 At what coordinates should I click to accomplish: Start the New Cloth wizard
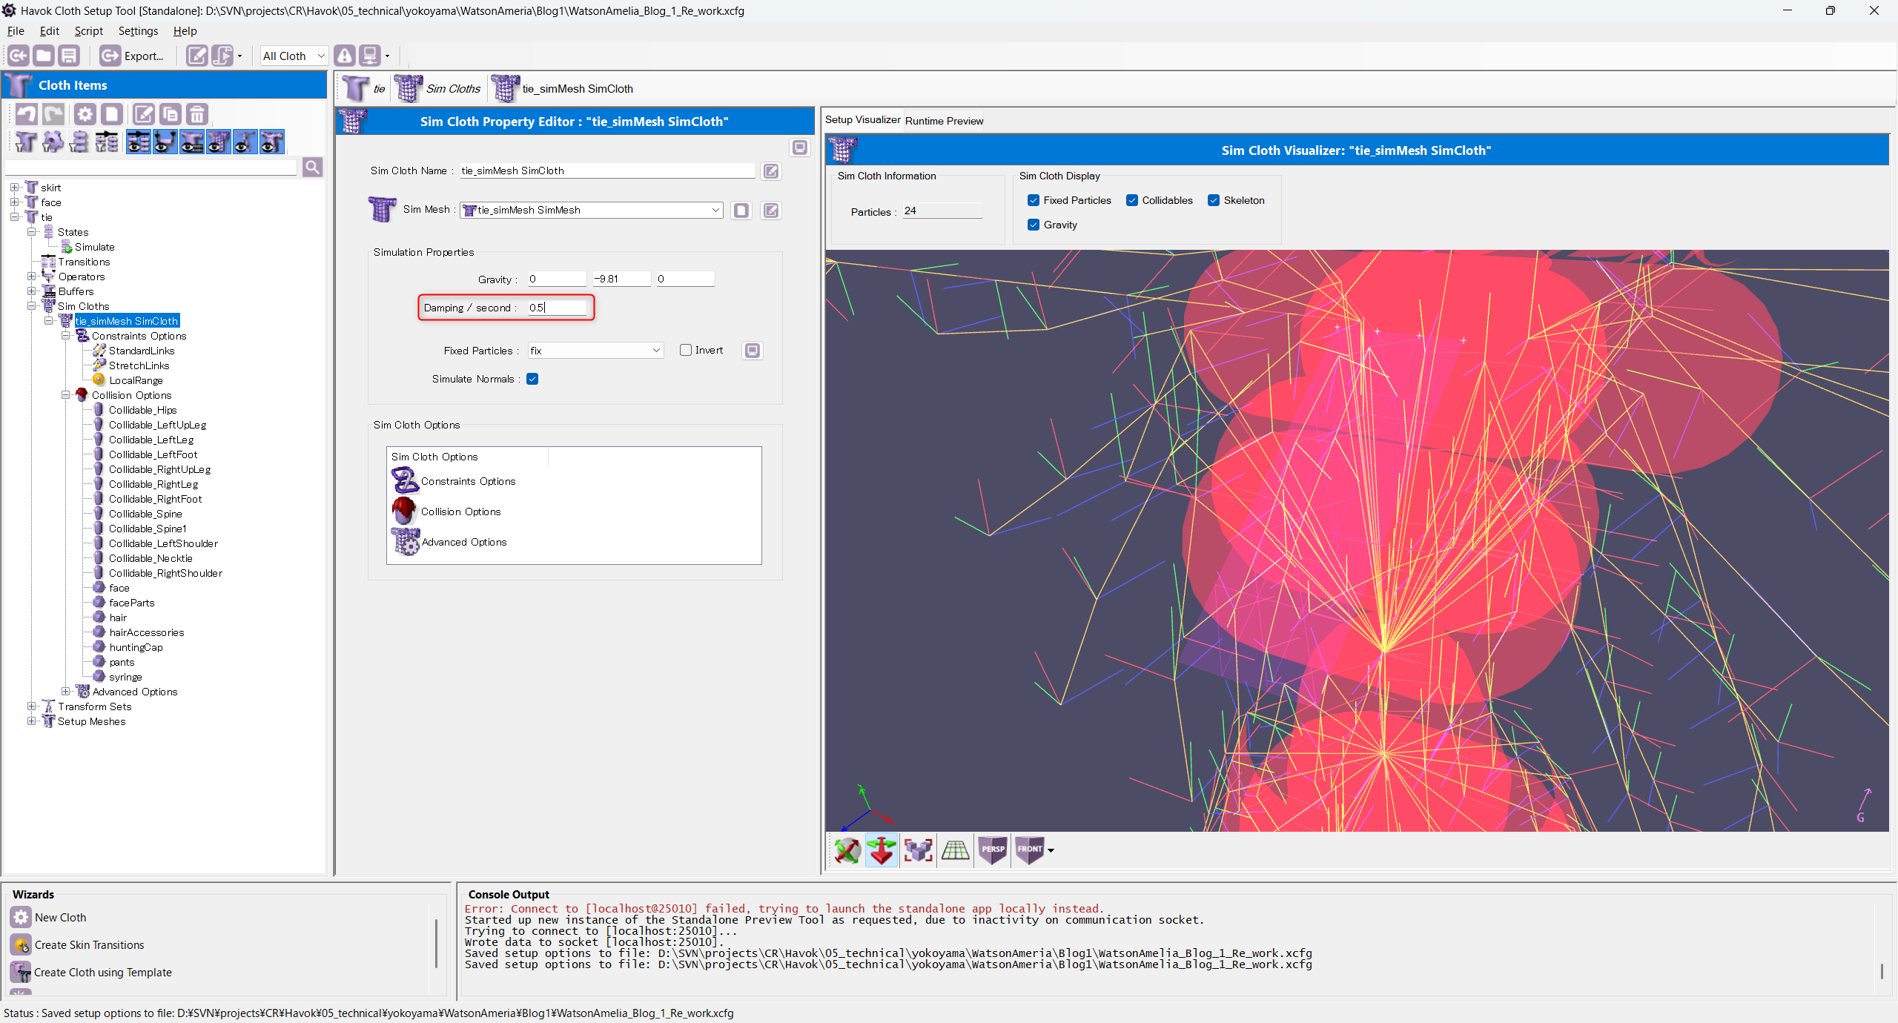point(60,918)
